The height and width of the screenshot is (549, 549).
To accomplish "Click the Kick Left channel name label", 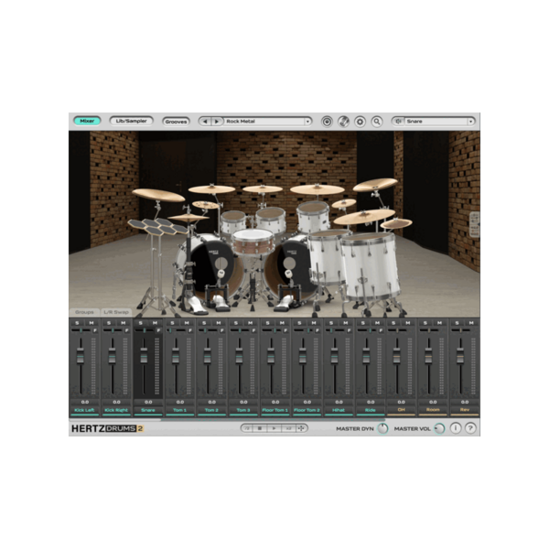I will click(84, 410).
